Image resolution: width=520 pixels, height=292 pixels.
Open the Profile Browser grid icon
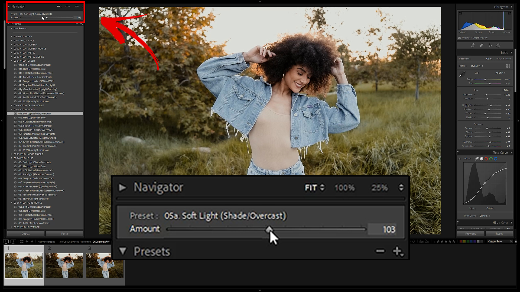[508, 66]
